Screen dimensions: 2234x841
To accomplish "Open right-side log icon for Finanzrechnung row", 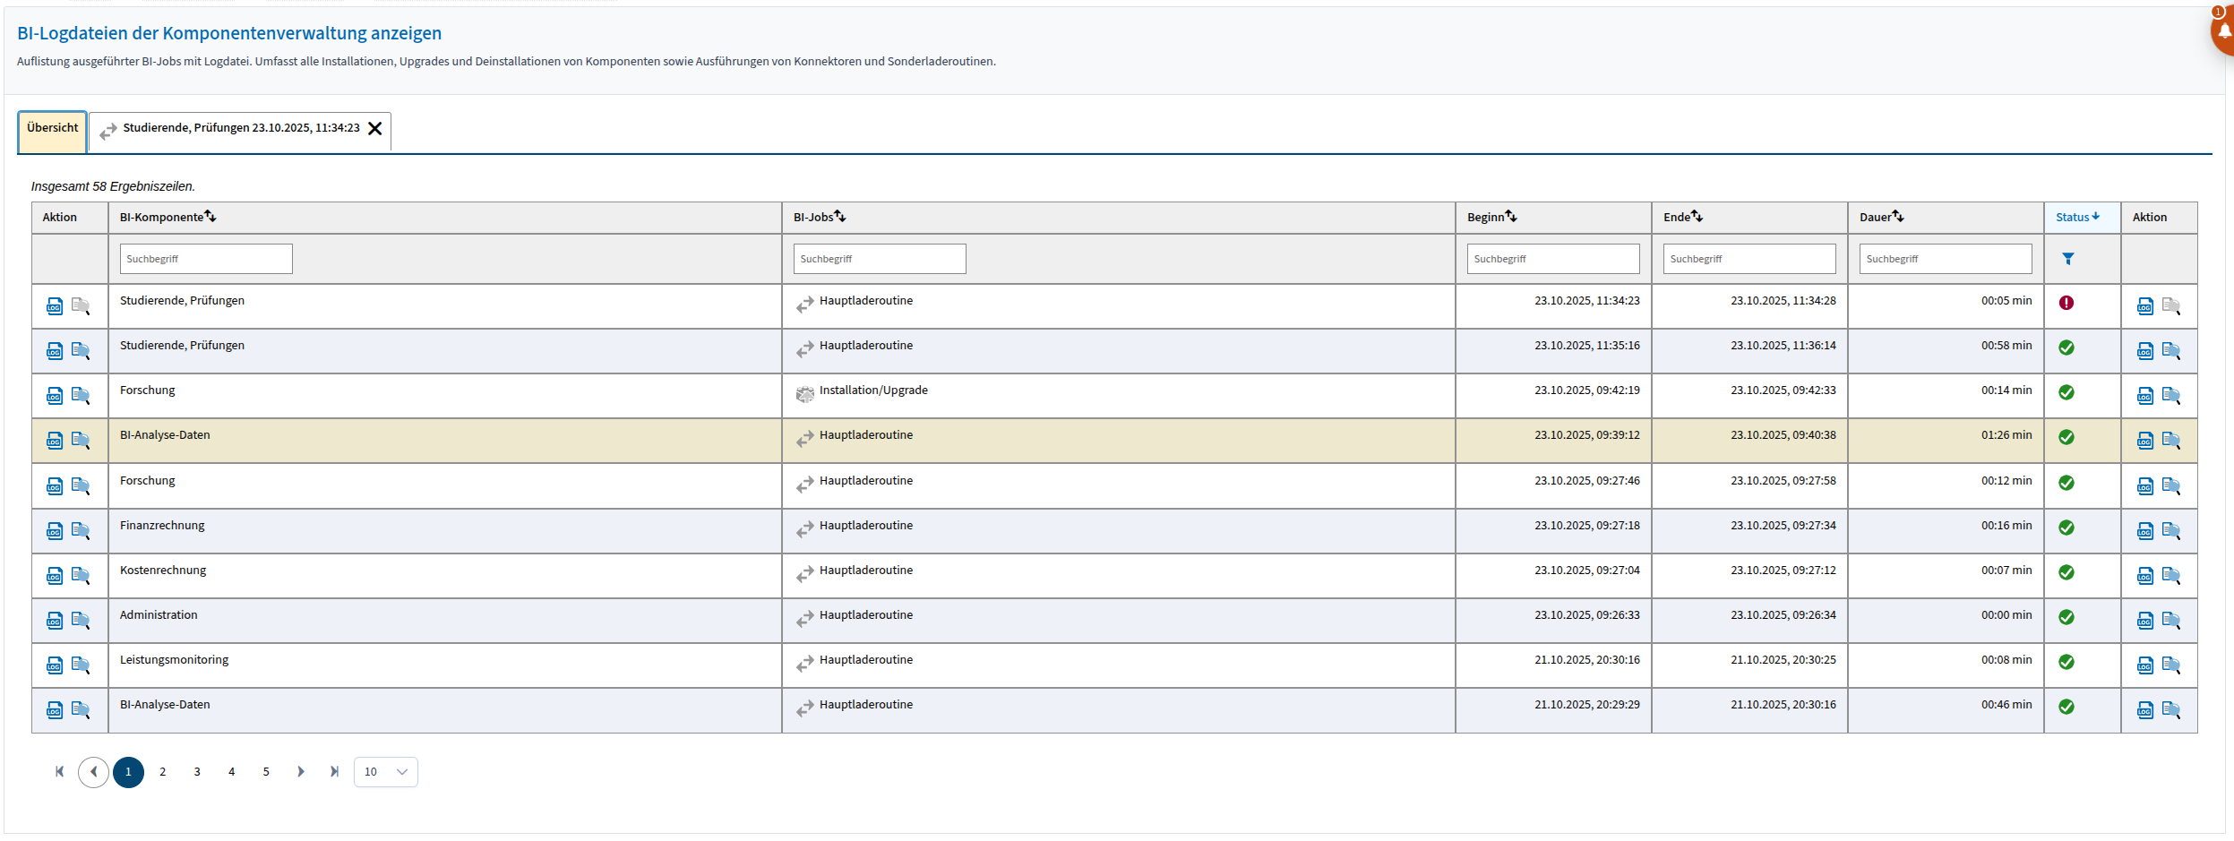I will pos(2144,531).
